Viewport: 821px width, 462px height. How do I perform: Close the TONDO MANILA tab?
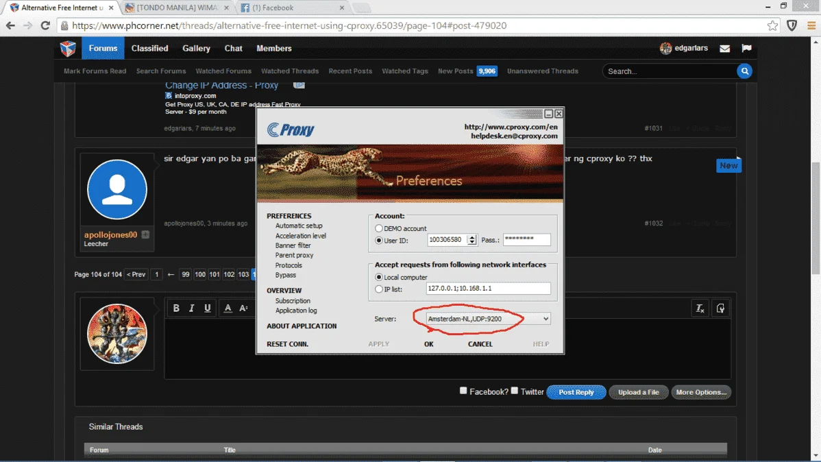tap(226, 8)
